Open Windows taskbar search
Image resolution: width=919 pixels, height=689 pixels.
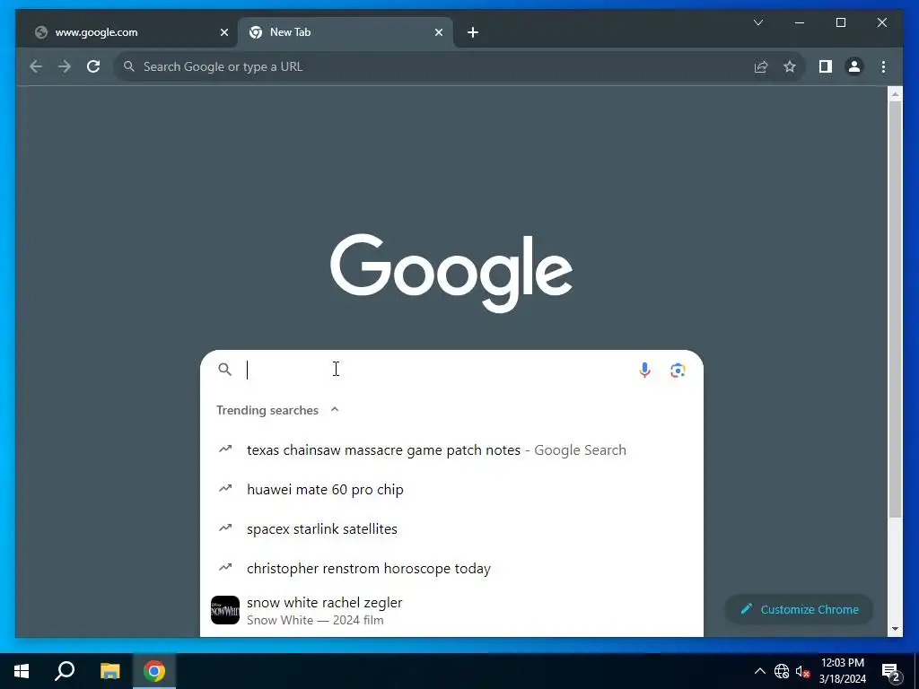coord(65,671)
